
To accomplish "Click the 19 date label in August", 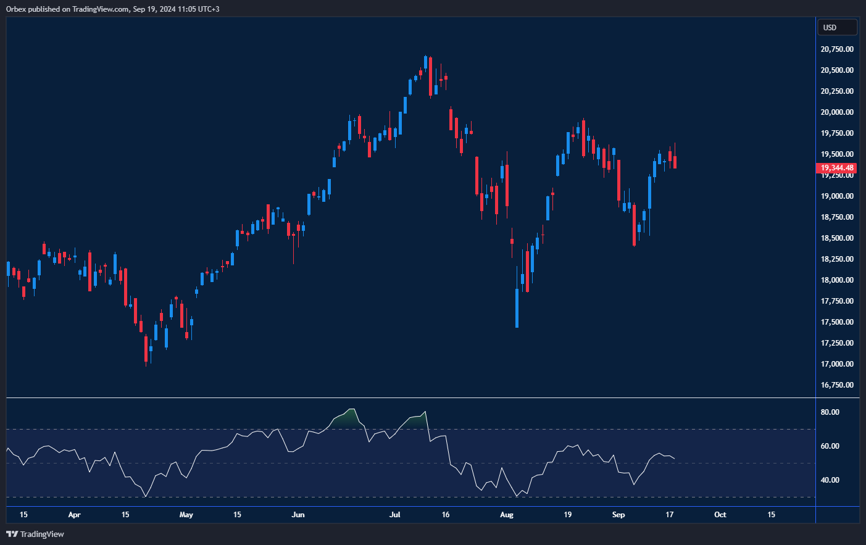I will [568, 514].
